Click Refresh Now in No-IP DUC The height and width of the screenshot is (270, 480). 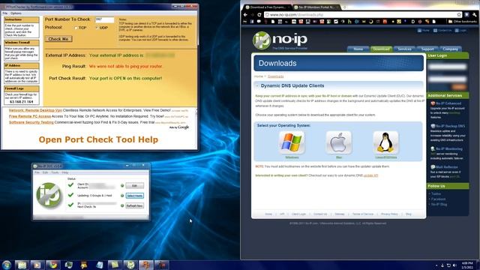point(134,205)
